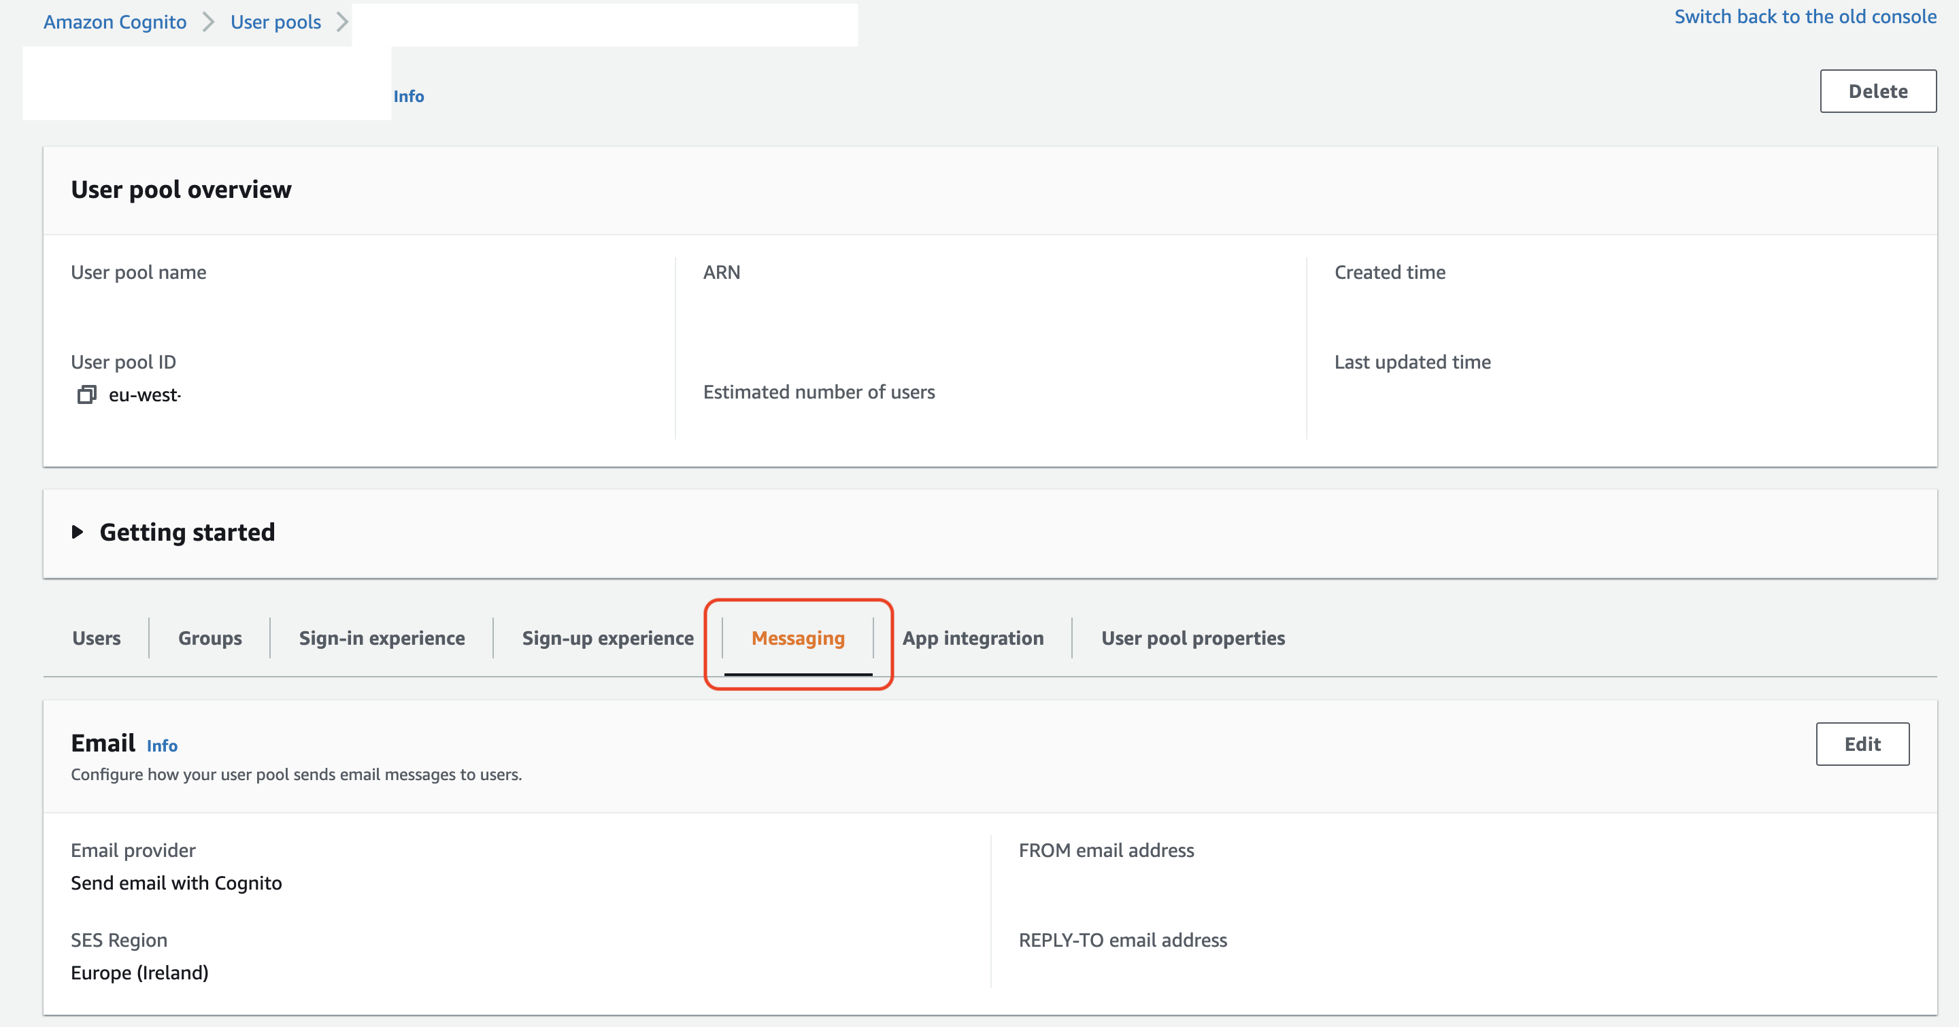1959x1027 pixels.
Task: Click the 'Created time' label
Action: [x=1390, y=272]
